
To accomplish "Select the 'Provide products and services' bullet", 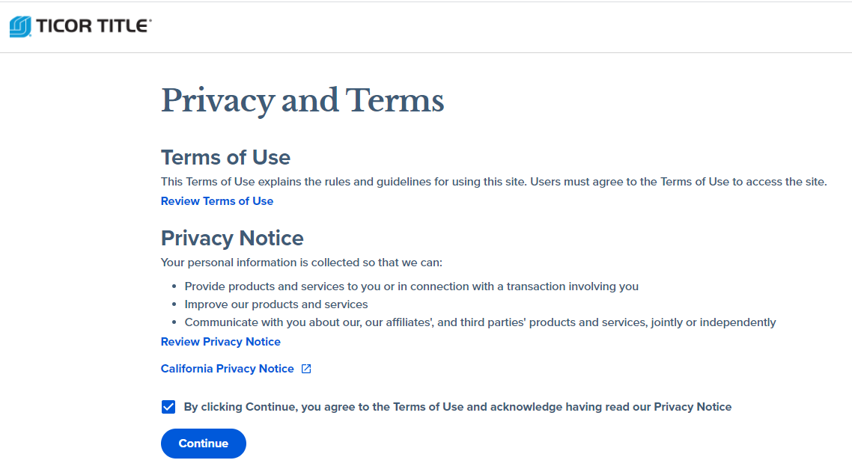I will pos(411,286).
